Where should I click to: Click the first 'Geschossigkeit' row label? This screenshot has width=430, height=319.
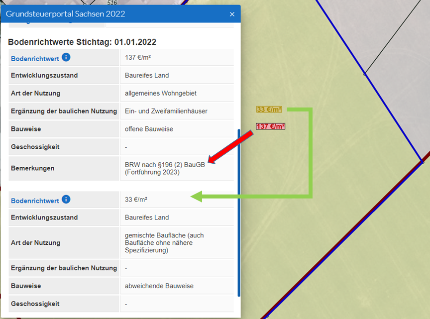coord(35,147)
